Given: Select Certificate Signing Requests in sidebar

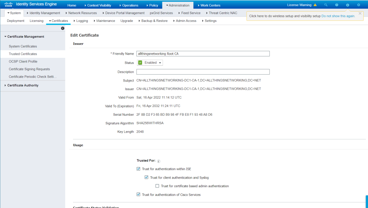Looking at the screenshot, I should 29,69.
